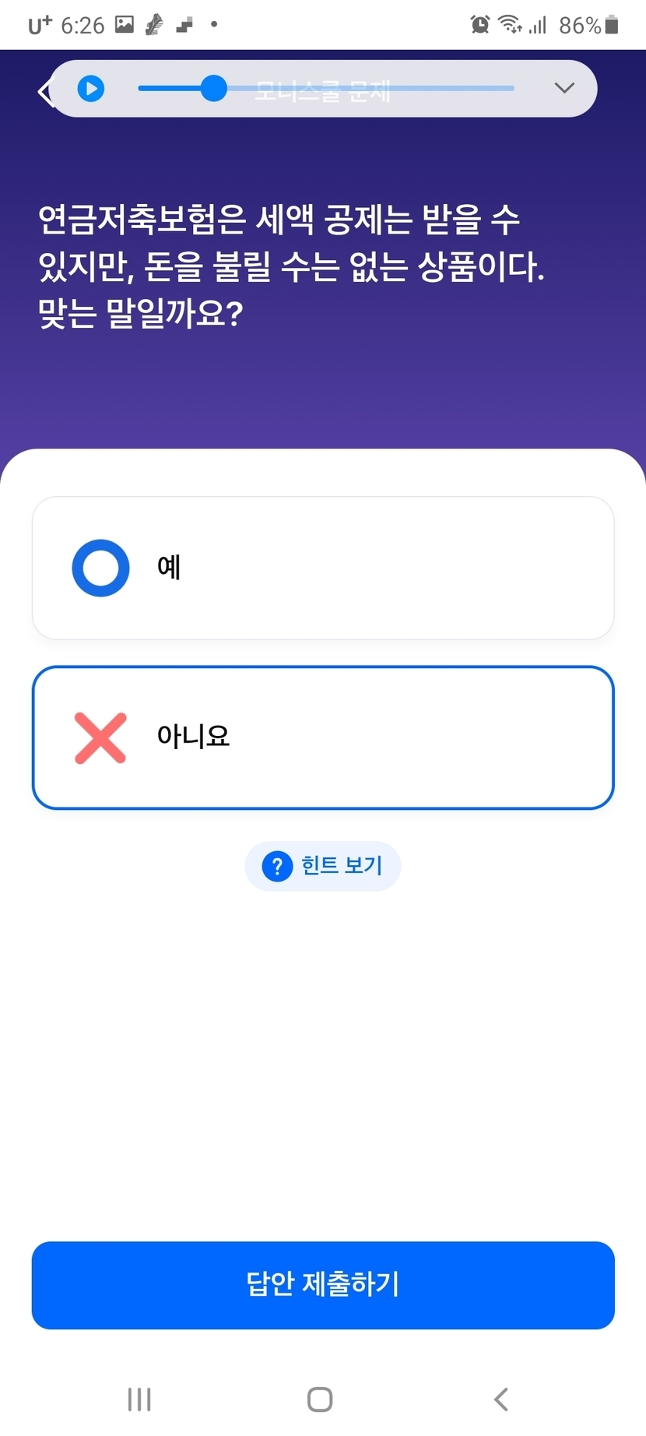Image resolution: width=646 pixels, height=1436 pixels.
Task: Play the audio in the top player bar
Action: click(91, 89)
